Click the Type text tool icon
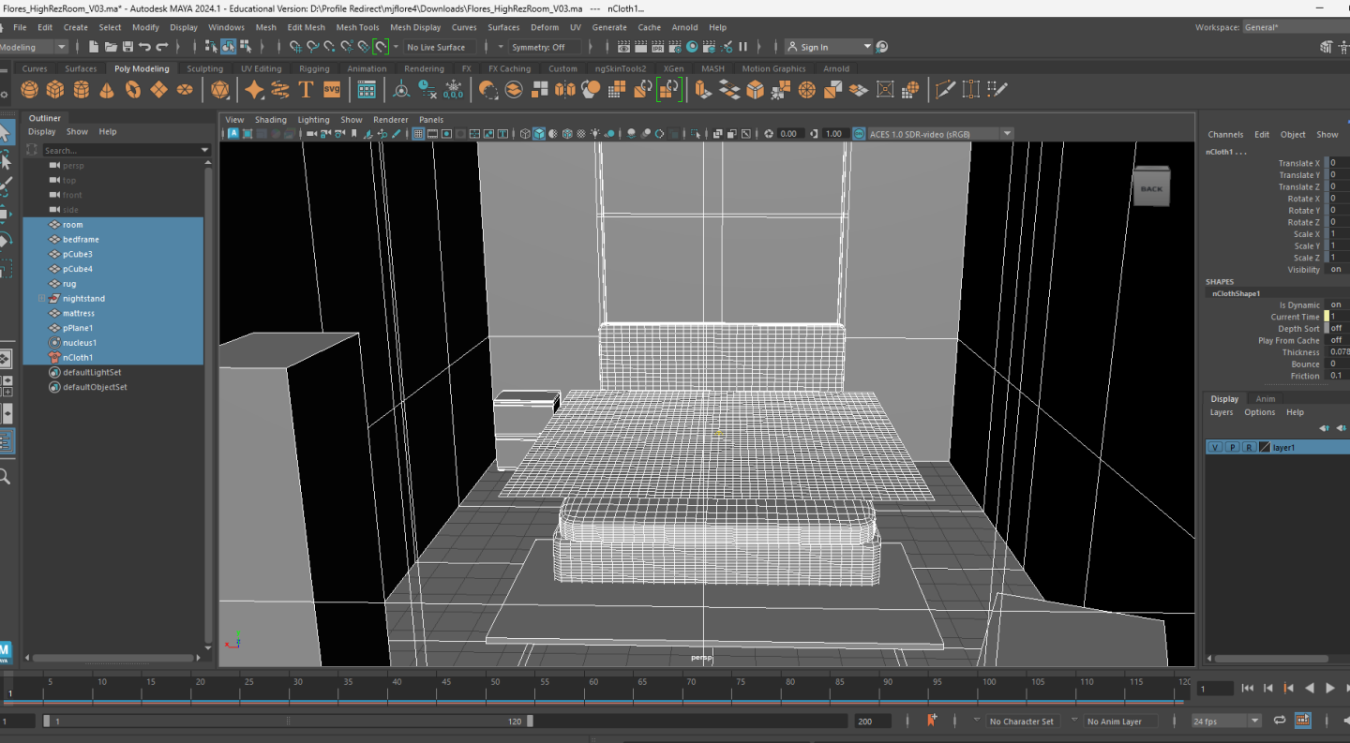1350x743 pixels. pyautogui.click(x=306, y=90)
